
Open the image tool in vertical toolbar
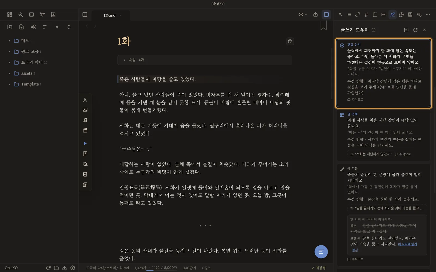click(x=85, y=110)
